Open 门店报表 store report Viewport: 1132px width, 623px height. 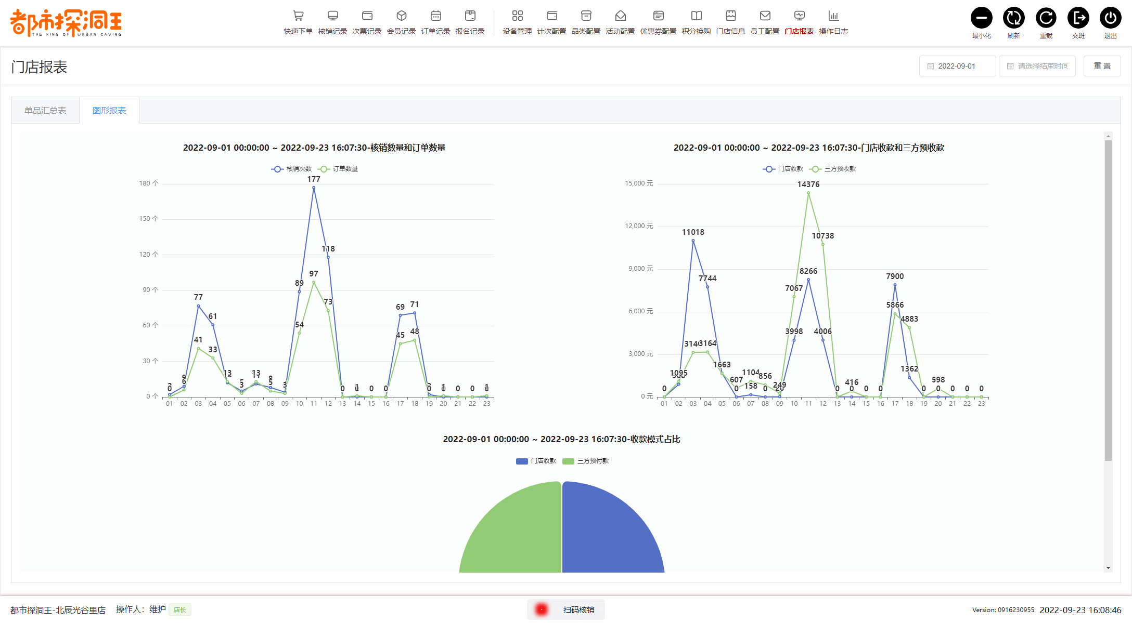tap(799, 22)
